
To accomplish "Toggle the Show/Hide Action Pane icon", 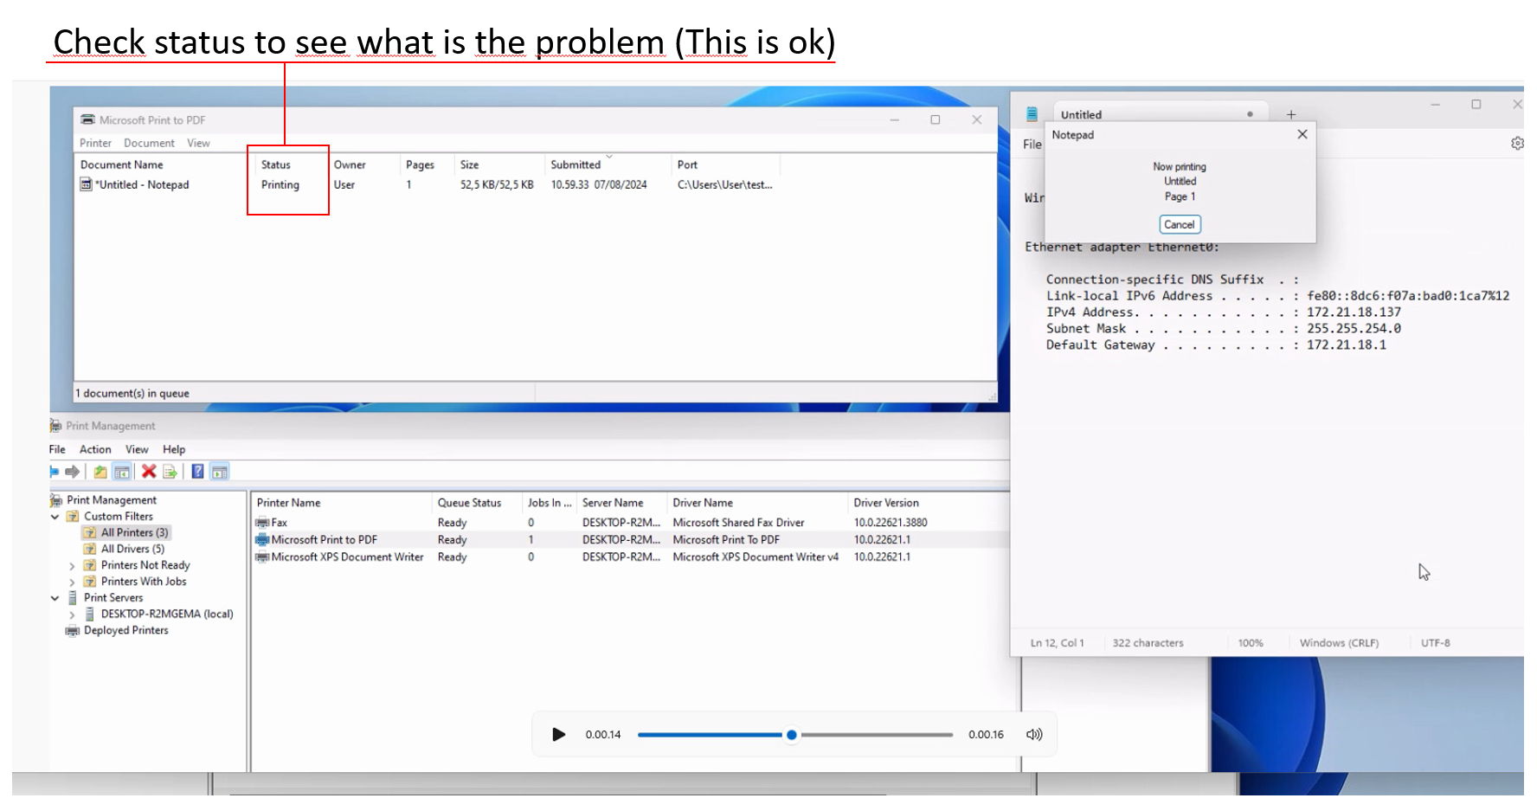I will tap(220, 472).
